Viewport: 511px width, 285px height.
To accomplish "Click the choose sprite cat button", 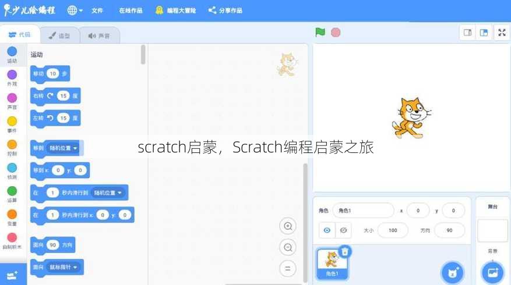I will (x=452, y=273).
